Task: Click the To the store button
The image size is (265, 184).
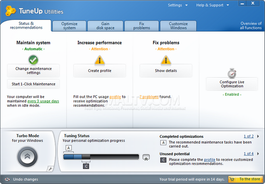Action: pos(246,179)
